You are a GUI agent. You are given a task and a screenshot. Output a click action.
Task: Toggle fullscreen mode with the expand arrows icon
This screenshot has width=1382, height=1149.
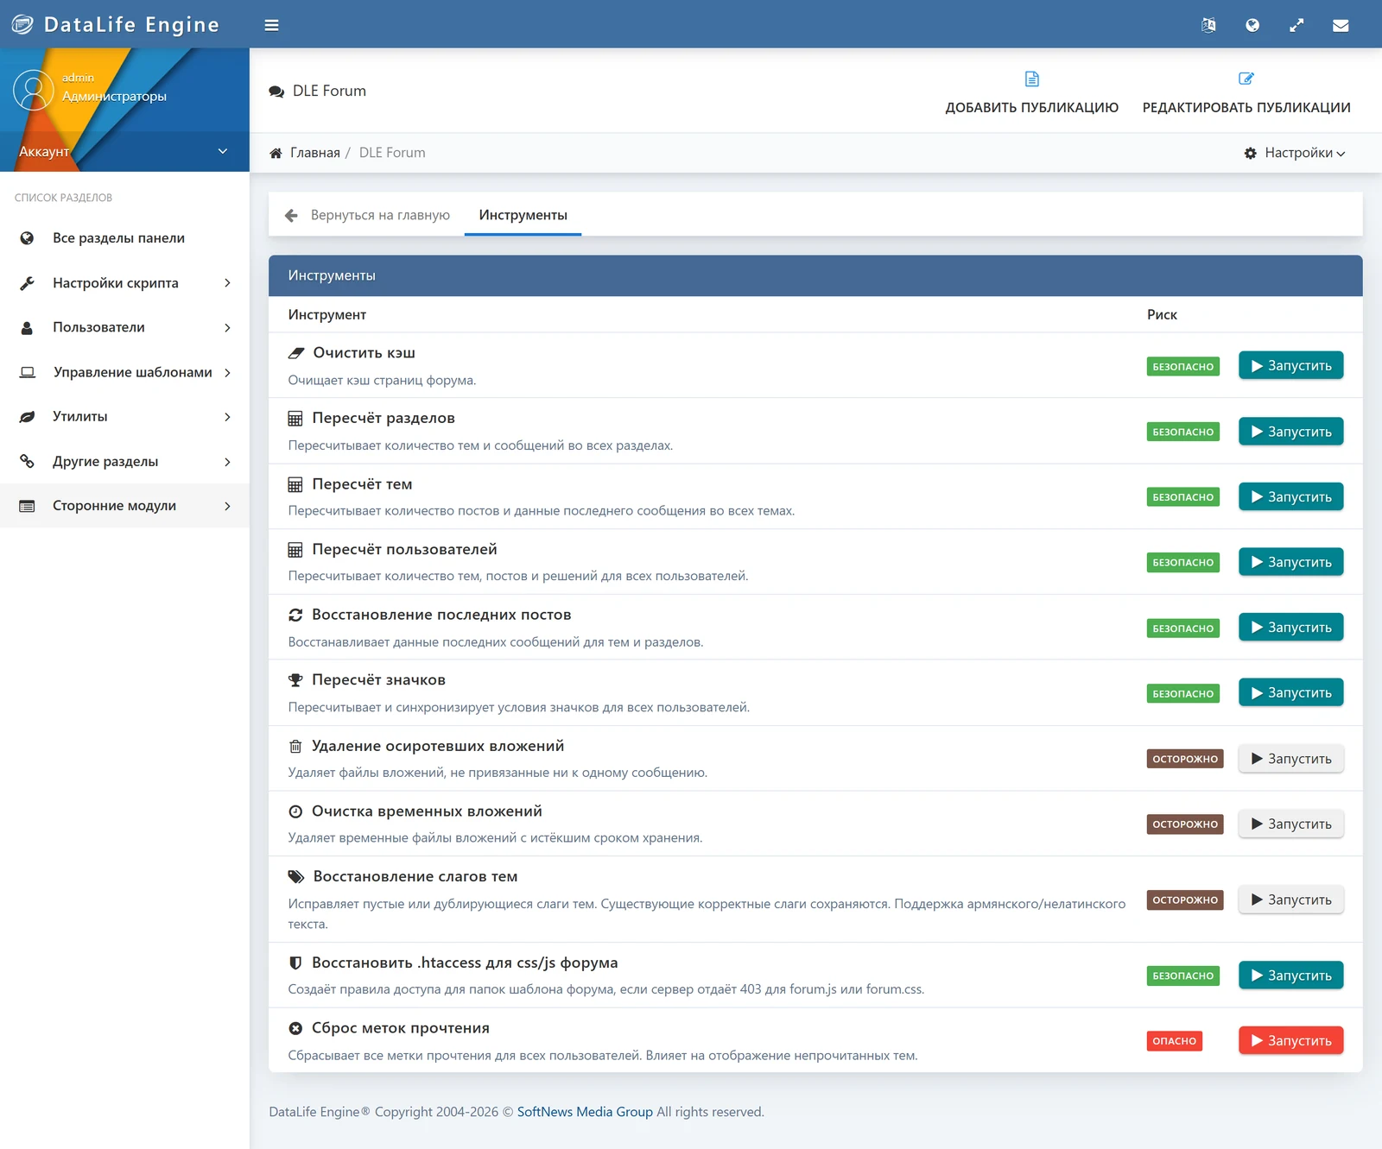click(1296, 25)
